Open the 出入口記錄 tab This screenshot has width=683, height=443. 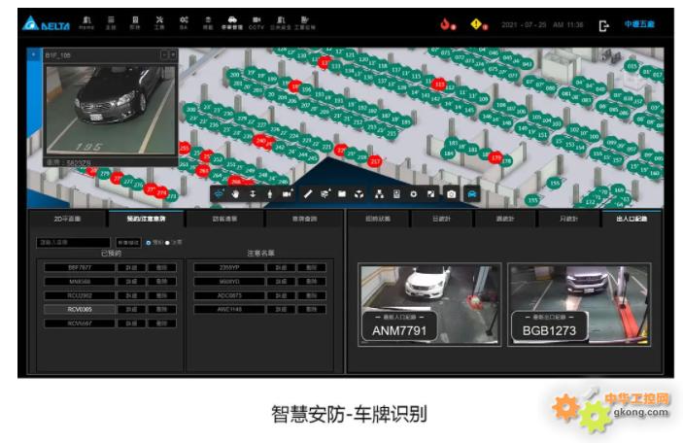(631, 220)
